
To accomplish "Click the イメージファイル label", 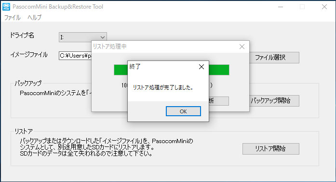I will click(29, 55).
